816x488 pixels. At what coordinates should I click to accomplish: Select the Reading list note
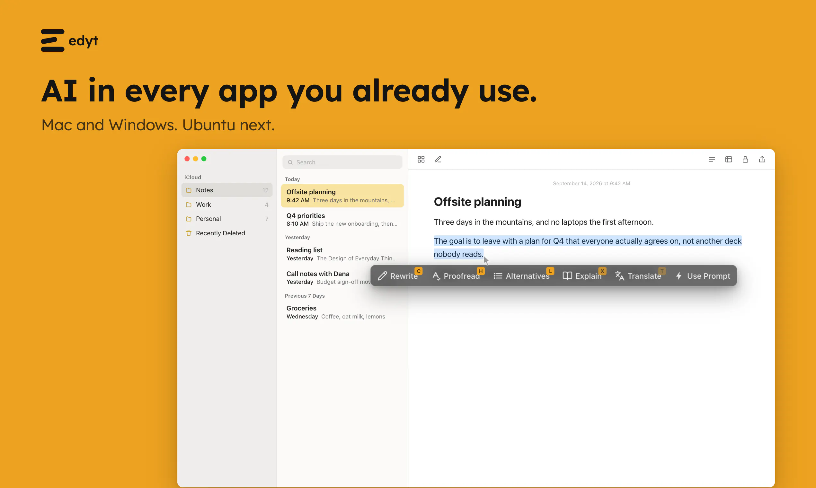tap(342, 254)
